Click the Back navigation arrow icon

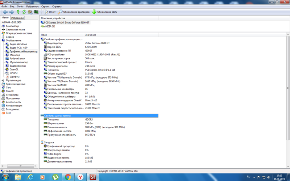(x=5, y=12)
